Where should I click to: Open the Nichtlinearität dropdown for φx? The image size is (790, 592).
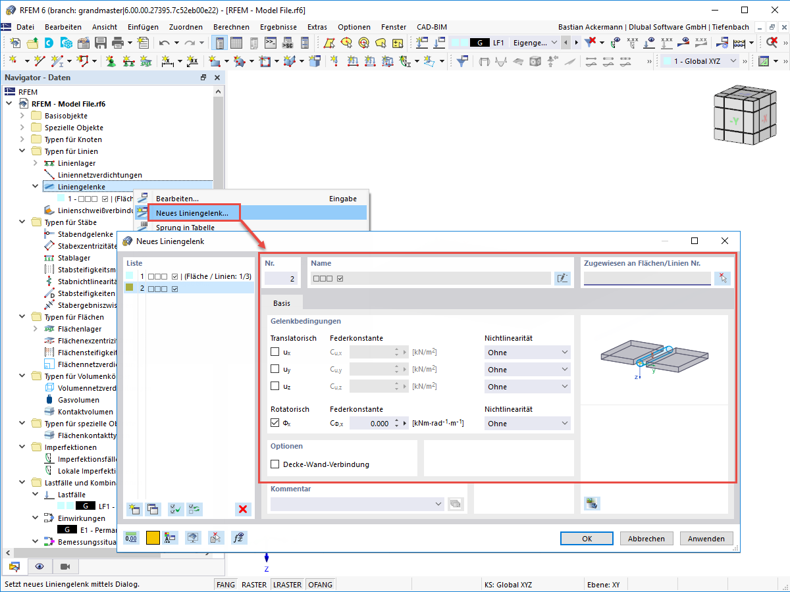pos(527,424)
